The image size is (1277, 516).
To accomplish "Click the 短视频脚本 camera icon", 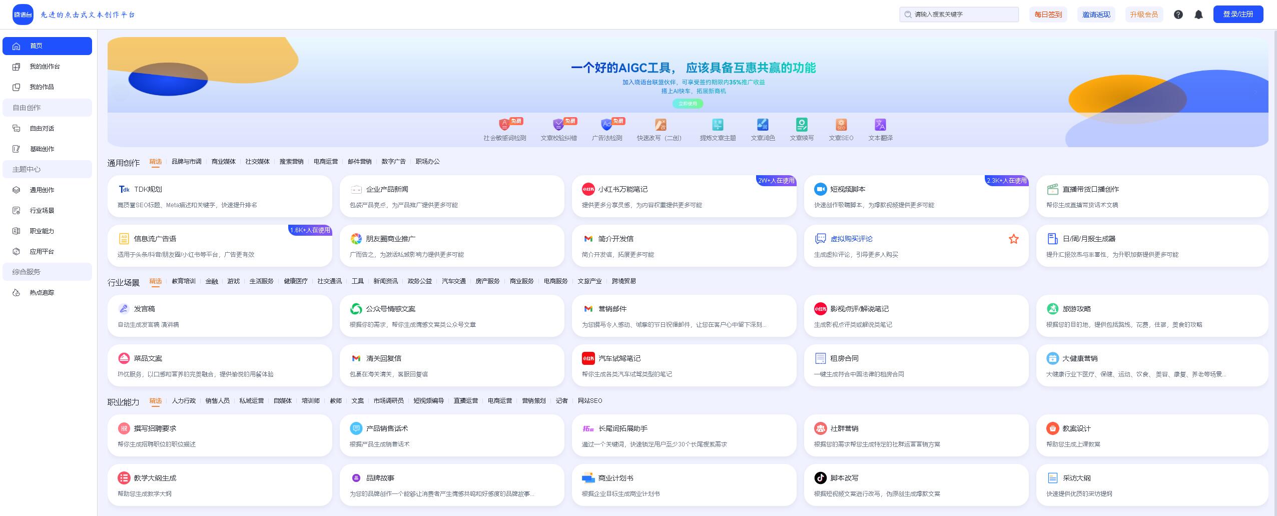I will (820, 189).
